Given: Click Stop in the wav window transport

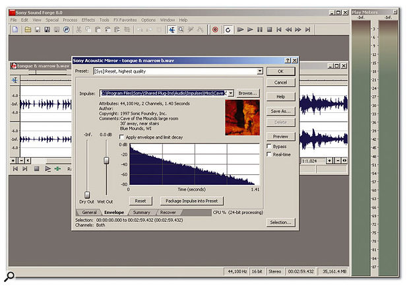Looking at the screenshot, I should (36, 169).
